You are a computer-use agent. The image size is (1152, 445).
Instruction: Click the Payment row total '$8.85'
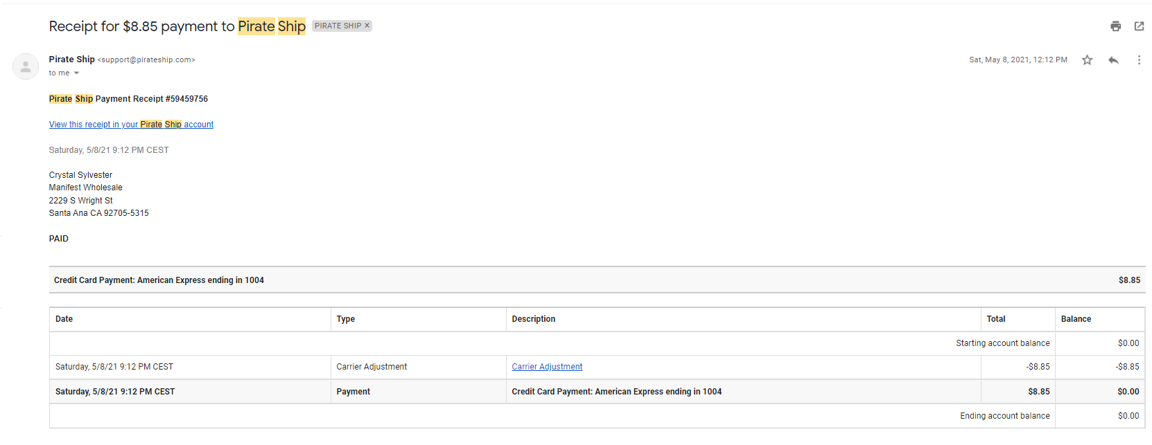coord(1038,392)
